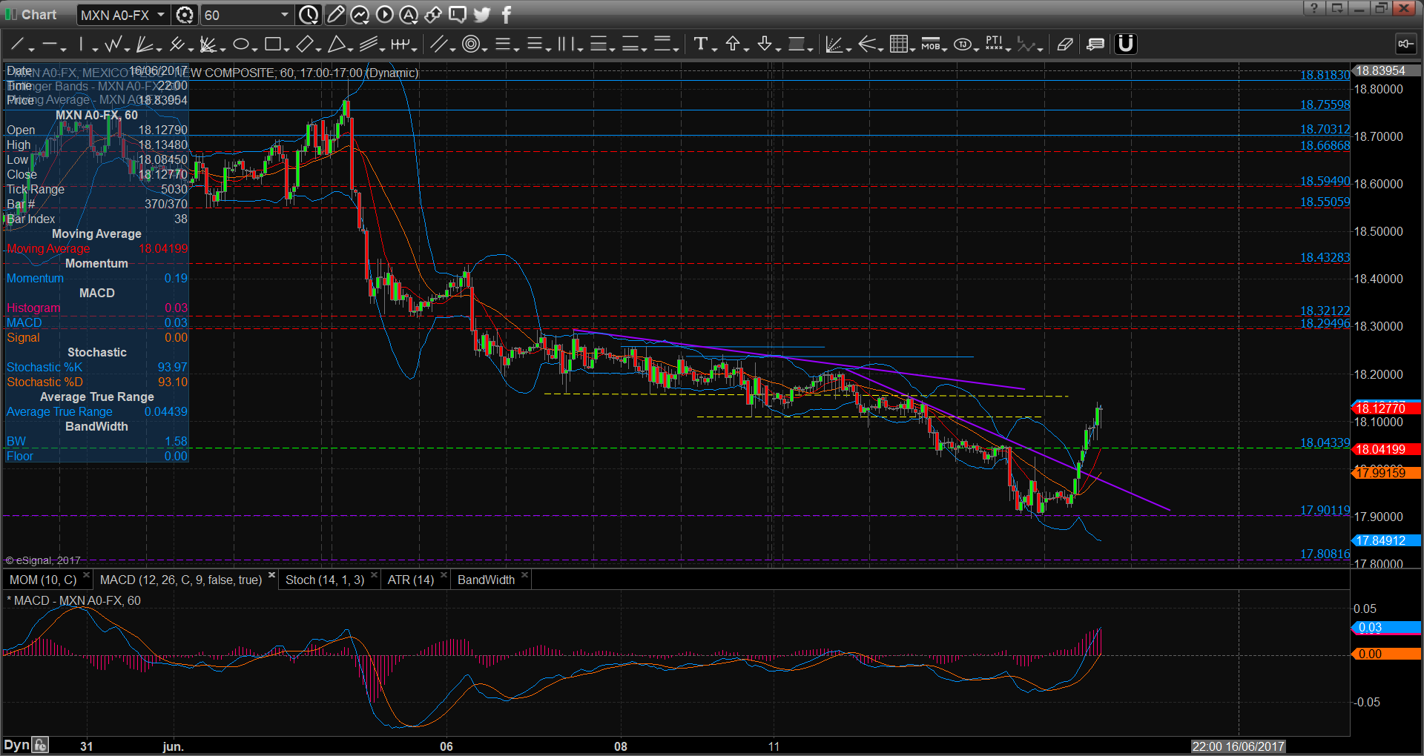Click the 22:00 16/06/2017 cursor time label
Image resolution: width=1424 pixels, height=756 pixels.
[1238, 746]
